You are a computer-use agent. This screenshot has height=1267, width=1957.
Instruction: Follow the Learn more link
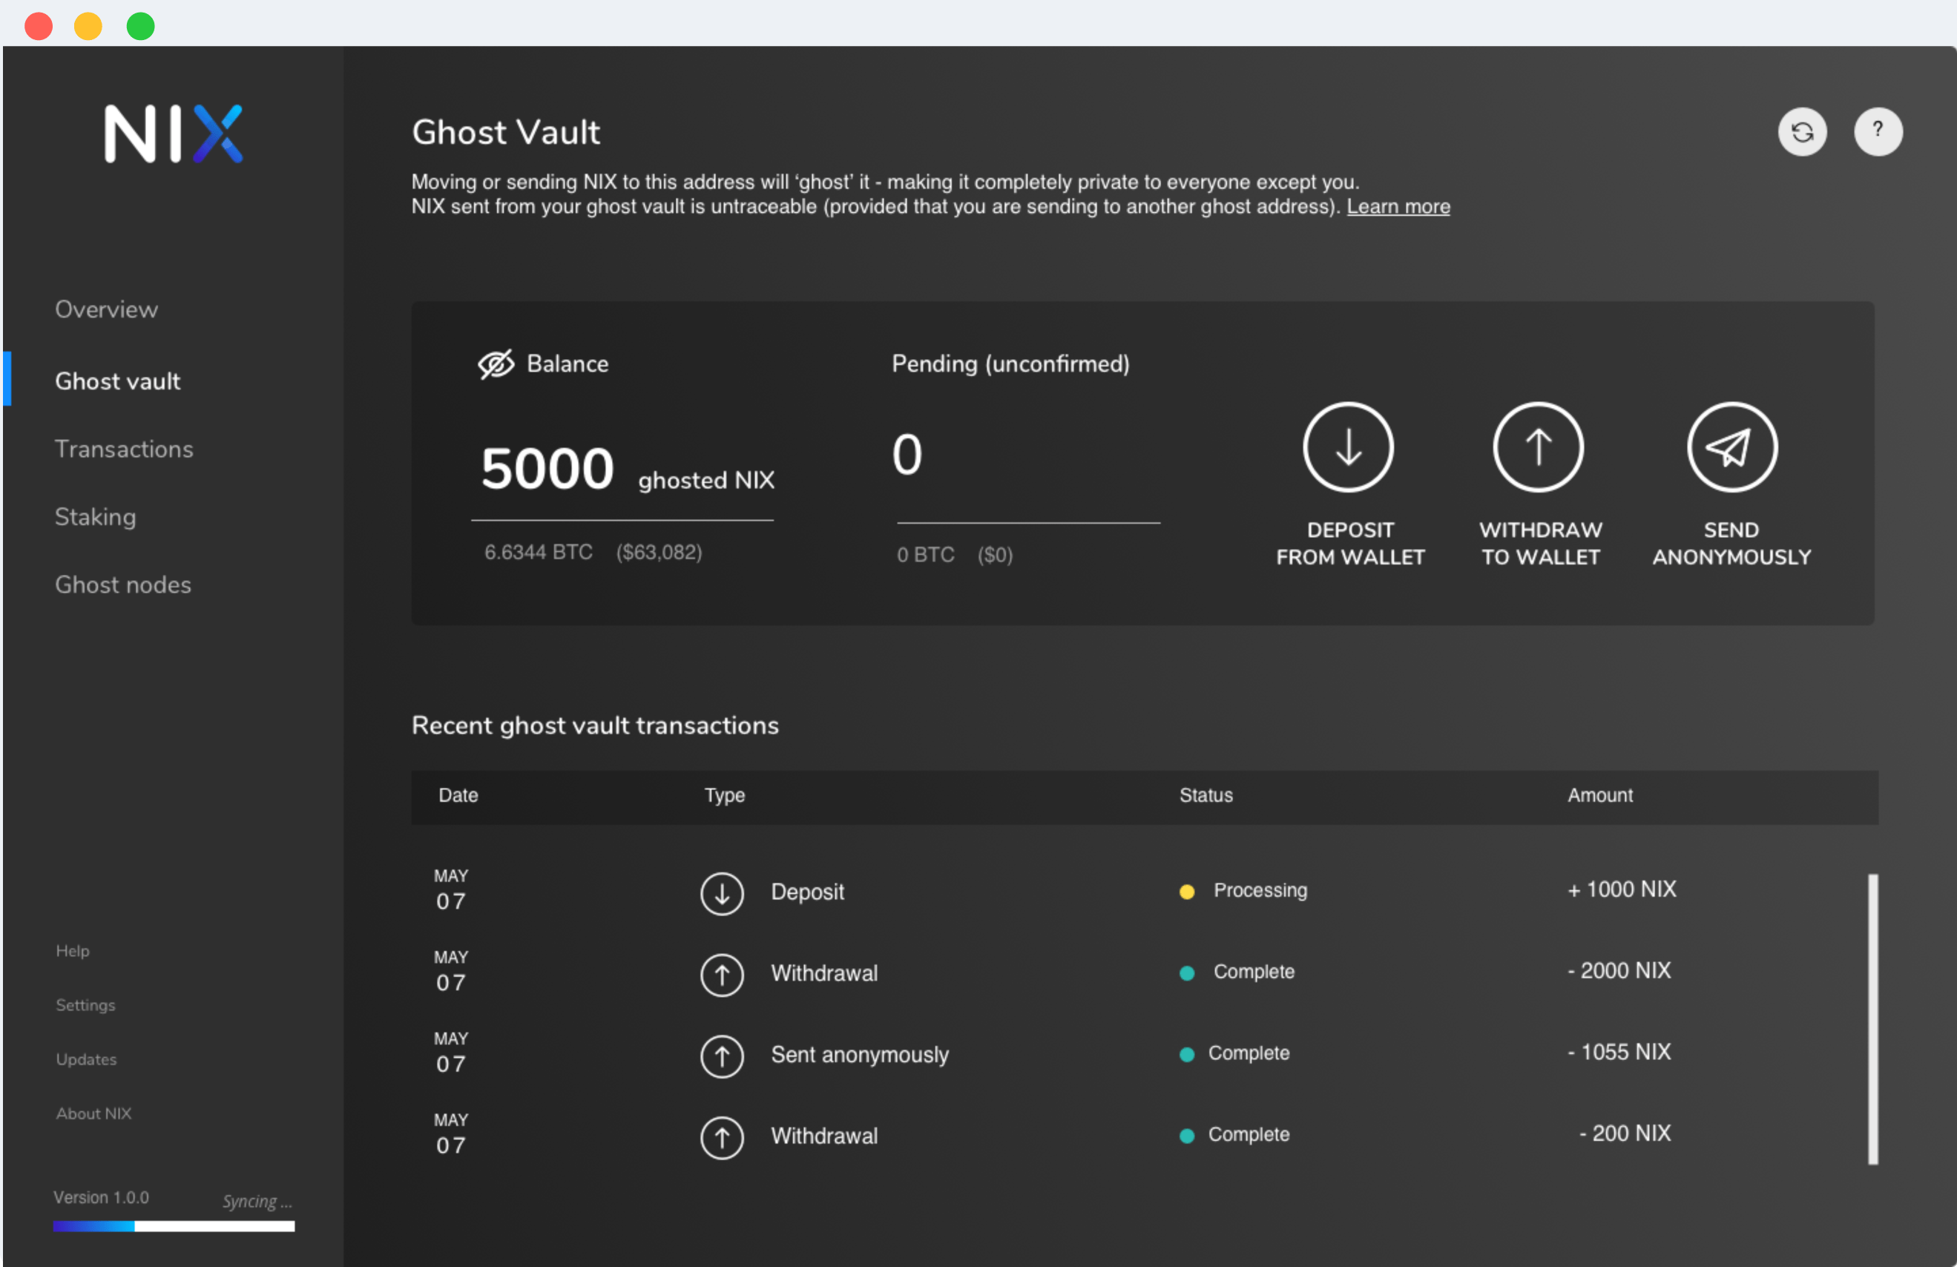pos(1397,206)
